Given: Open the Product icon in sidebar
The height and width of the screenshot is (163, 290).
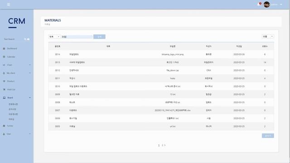Looking at the screenshot, I should (4, 81).
